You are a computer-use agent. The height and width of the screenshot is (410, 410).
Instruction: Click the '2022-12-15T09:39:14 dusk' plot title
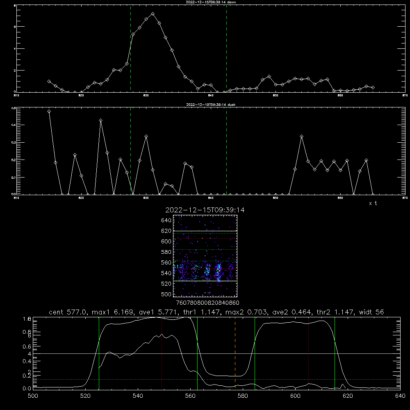click(211, 105)
